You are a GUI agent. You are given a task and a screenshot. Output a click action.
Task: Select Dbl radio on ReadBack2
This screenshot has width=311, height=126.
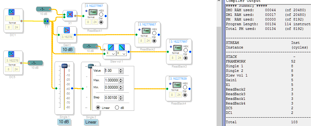pos(154,41)
